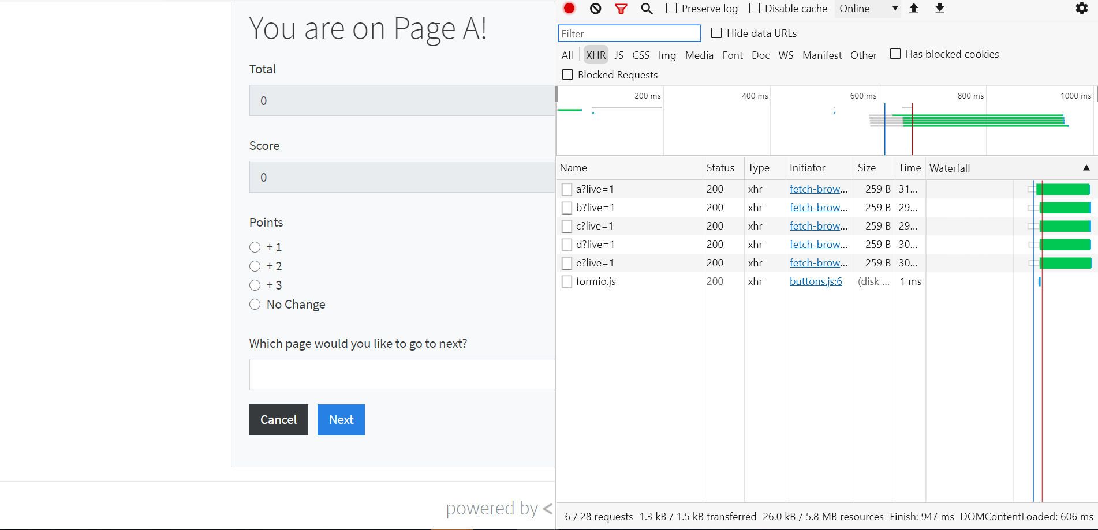Export requests with the HAR download icon

(939, 9)
